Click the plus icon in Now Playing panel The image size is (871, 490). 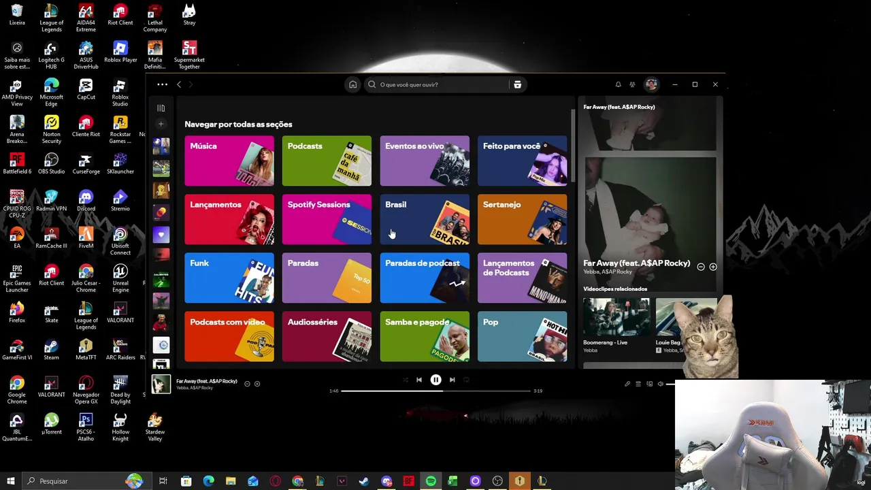(x=713, y=267)
